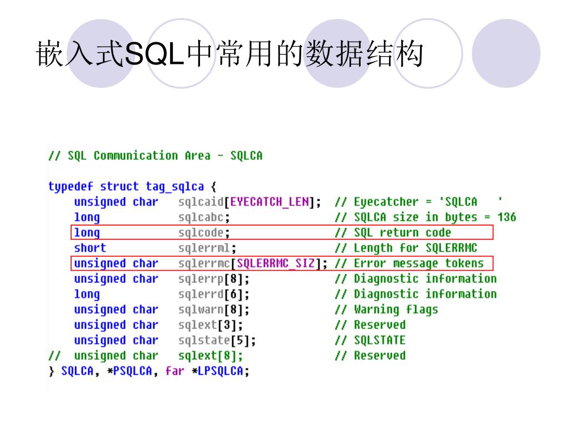Click the SQL return code comment
Image resolution: width=569 pixels, height=427 pixels.
[393, 232]
